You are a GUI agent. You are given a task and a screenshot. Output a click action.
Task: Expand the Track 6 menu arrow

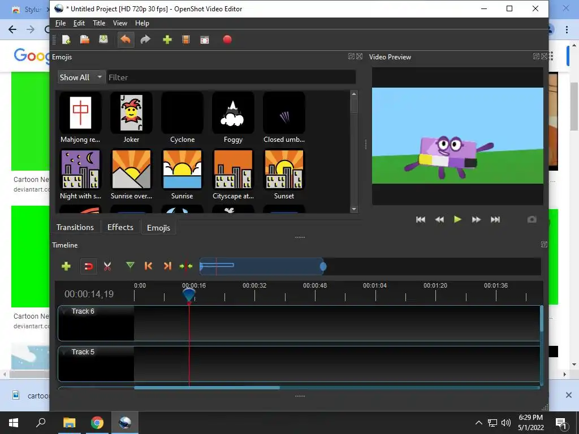(x=64, y=311)
